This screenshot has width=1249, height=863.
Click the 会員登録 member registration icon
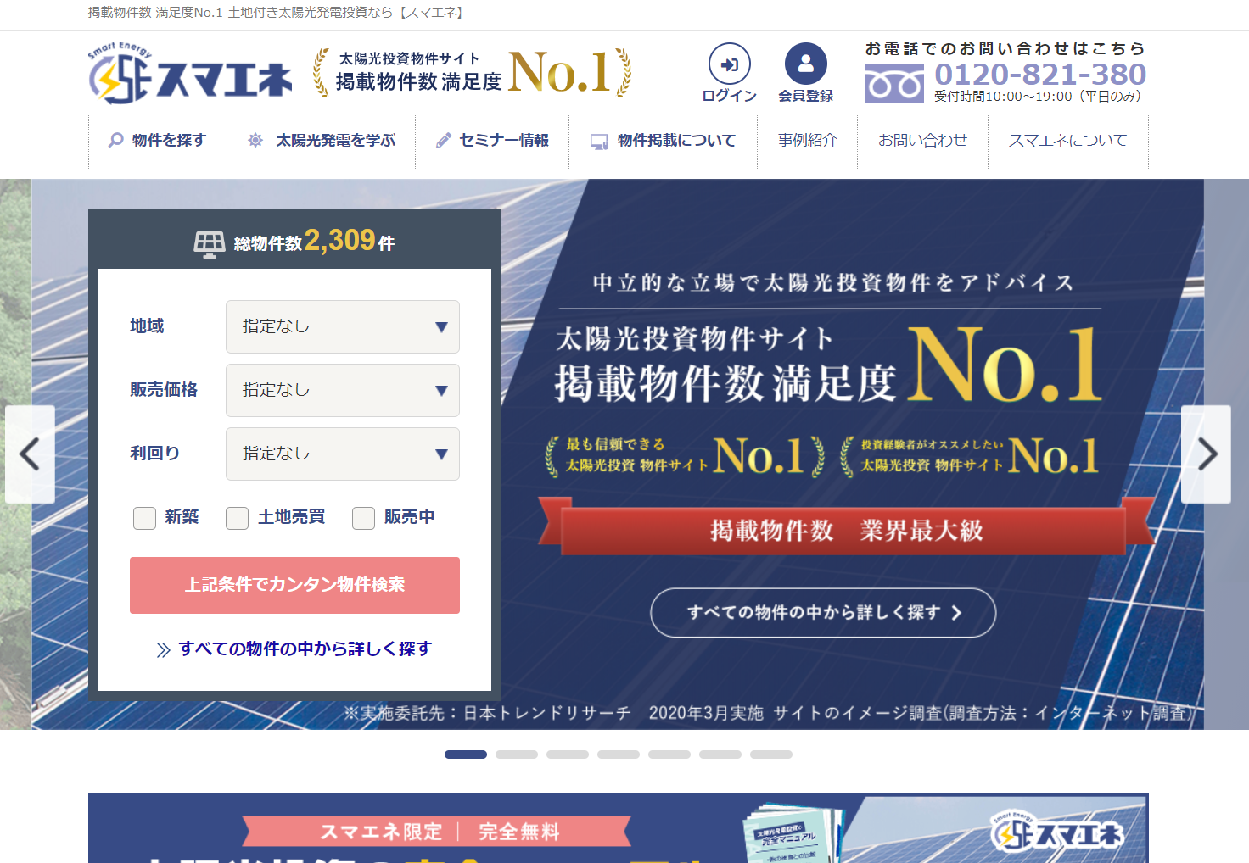(x=805, y=64)
